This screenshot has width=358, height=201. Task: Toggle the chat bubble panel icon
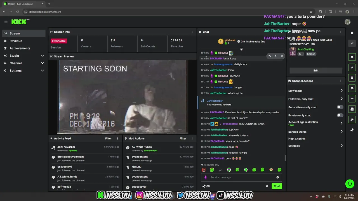(352, 88)
